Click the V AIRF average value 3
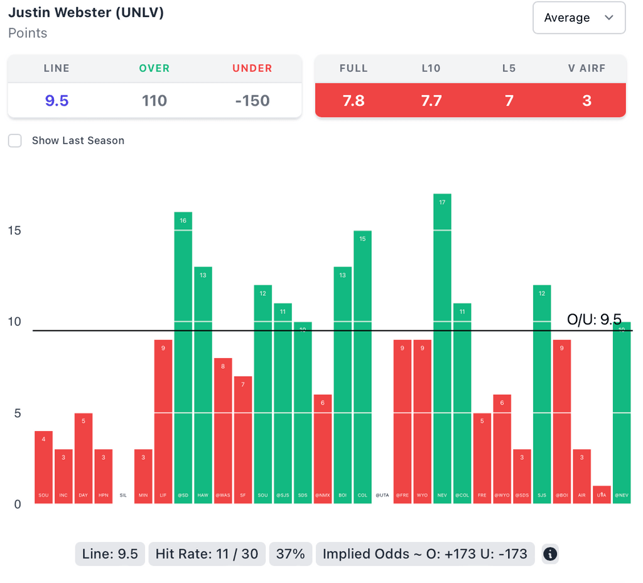This screenshot has width=643, height=583. 586,101
